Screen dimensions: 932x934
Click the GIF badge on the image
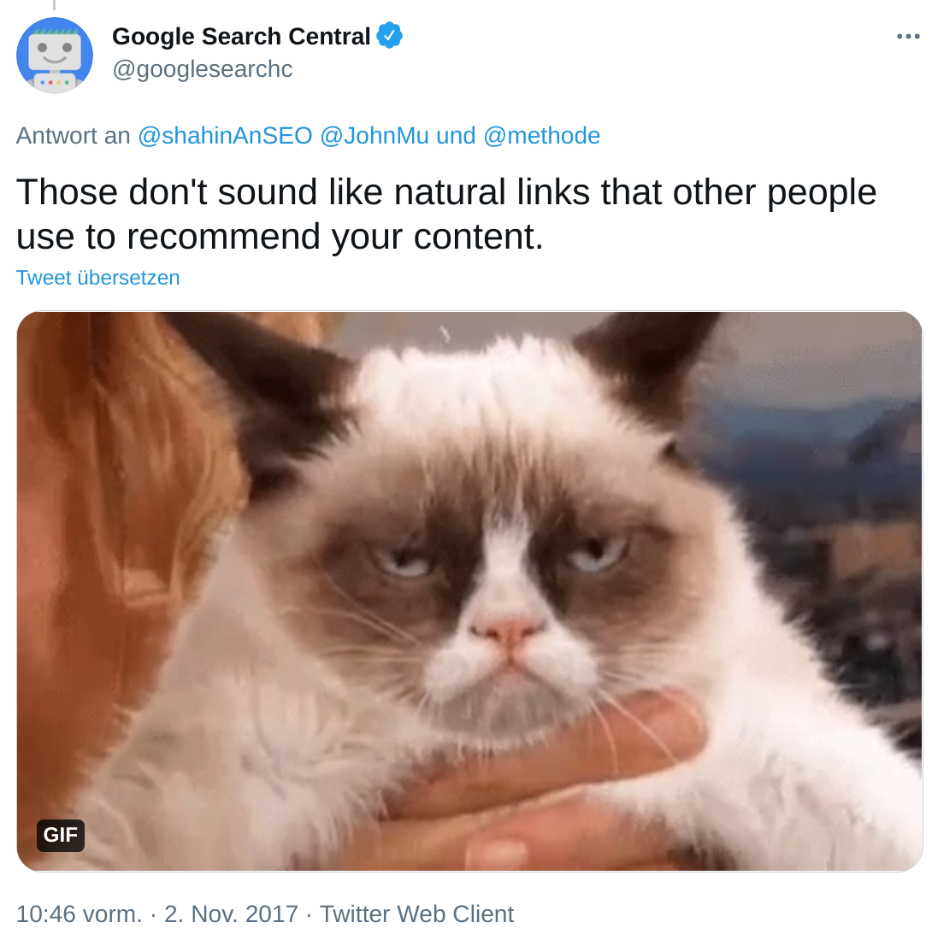coord(61,835)
